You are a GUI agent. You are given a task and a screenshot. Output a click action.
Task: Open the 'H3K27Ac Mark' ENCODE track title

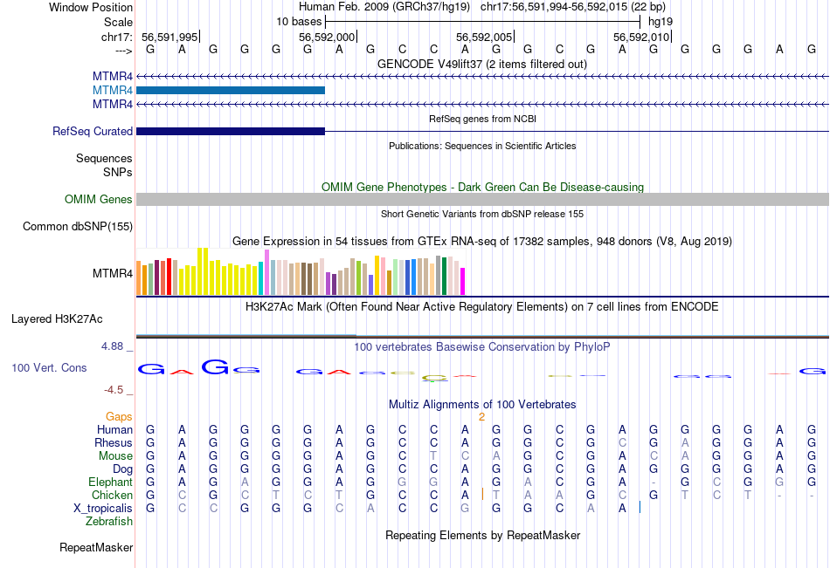pos(482,307)
